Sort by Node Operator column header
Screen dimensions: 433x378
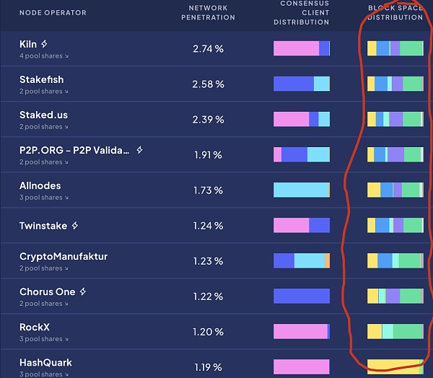click(53, 13)
